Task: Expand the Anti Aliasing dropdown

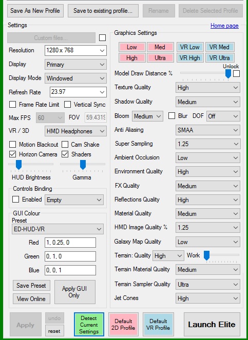Action: click(x=208, y=130)
